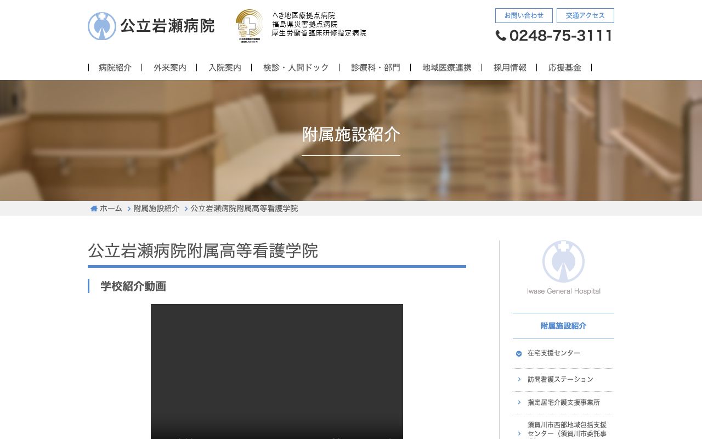Screen dimensions: 702x439
Task: Click the hospital cross logo in the header
Action: tap(102, 25)
